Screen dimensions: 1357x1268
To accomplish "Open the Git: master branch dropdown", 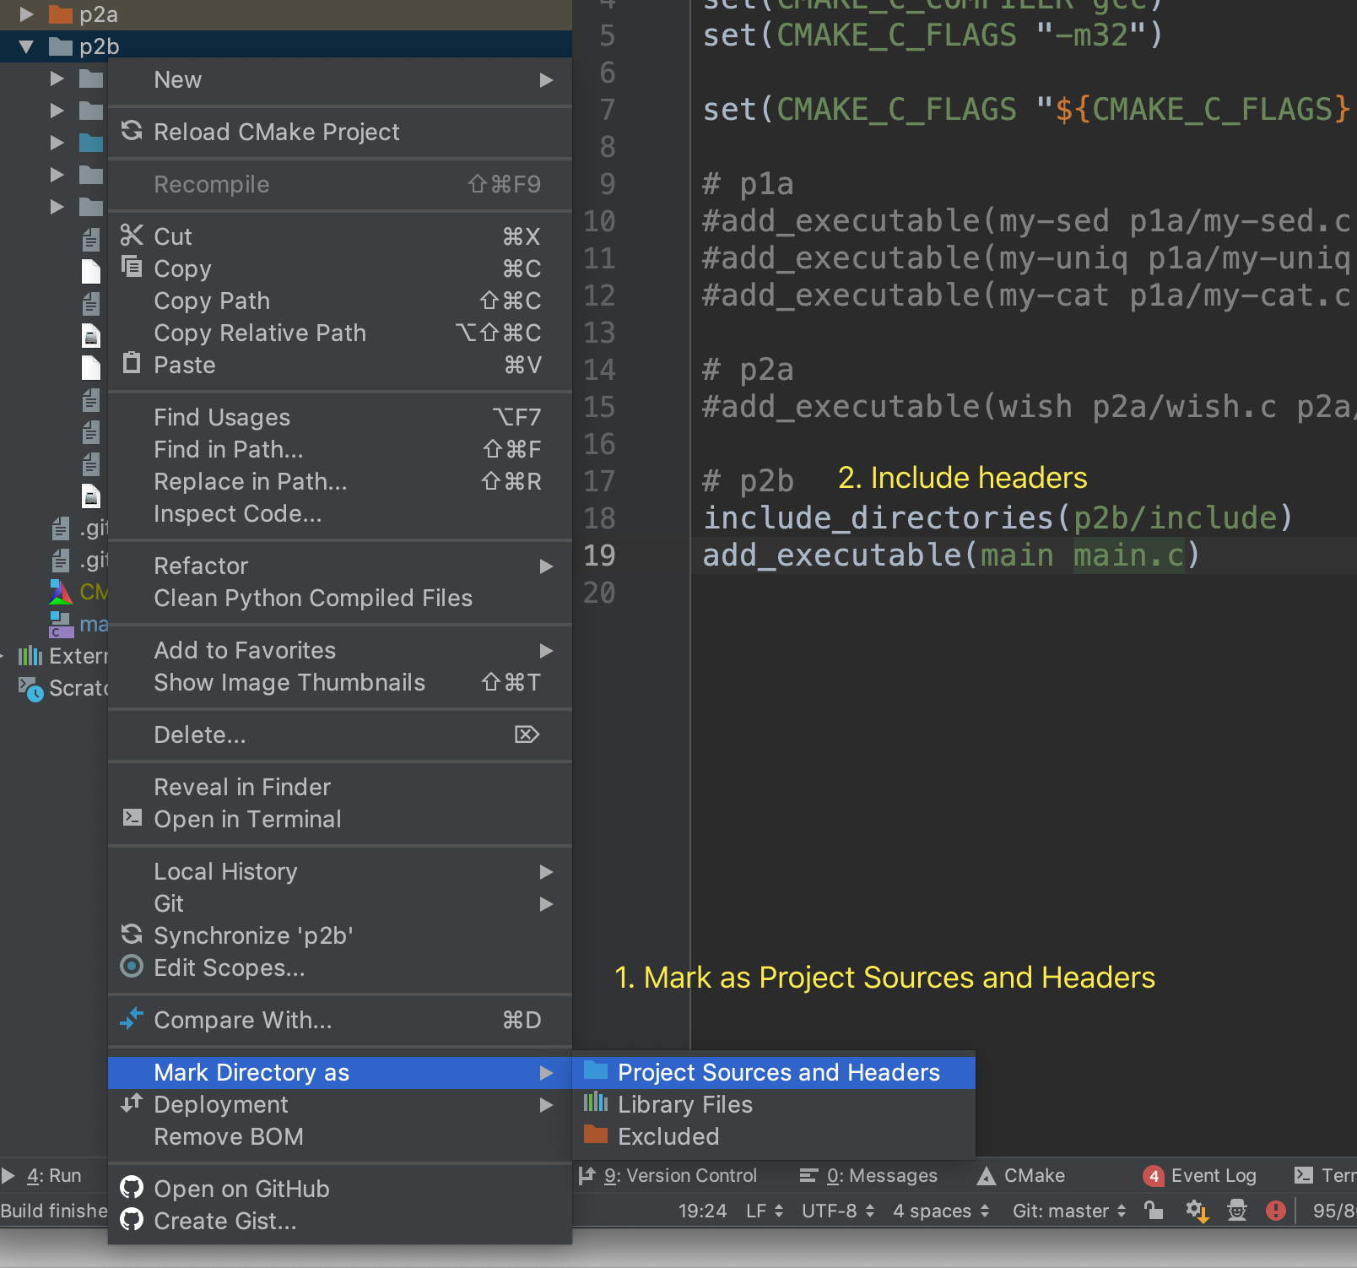I will coord(1068,1211).
